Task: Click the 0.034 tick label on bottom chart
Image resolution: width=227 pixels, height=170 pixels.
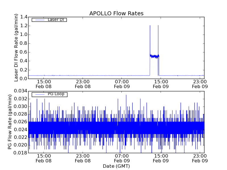Action: click(x=20, y=91)
